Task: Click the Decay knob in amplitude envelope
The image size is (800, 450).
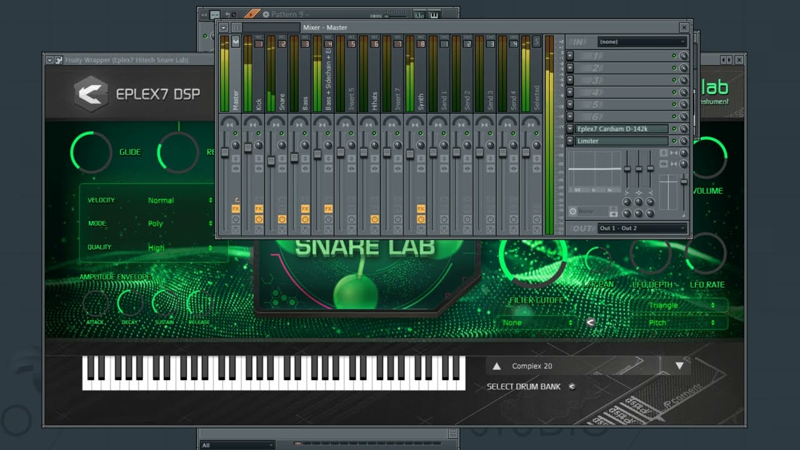Action: (x=130, y=304)
